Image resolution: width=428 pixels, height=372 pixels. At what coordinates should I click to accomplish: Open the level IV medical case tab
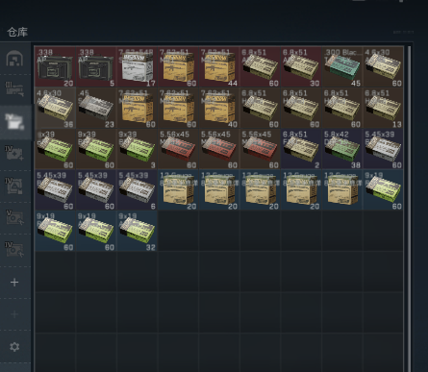(x=14, y=153)
